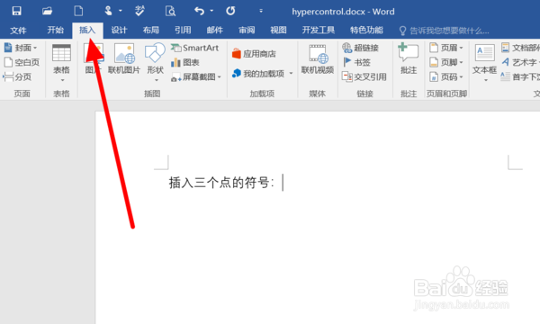This screenshot has width=540, height=324.
Task: Insert a SmartArt graphic
Action: click(x=195, y=48)
